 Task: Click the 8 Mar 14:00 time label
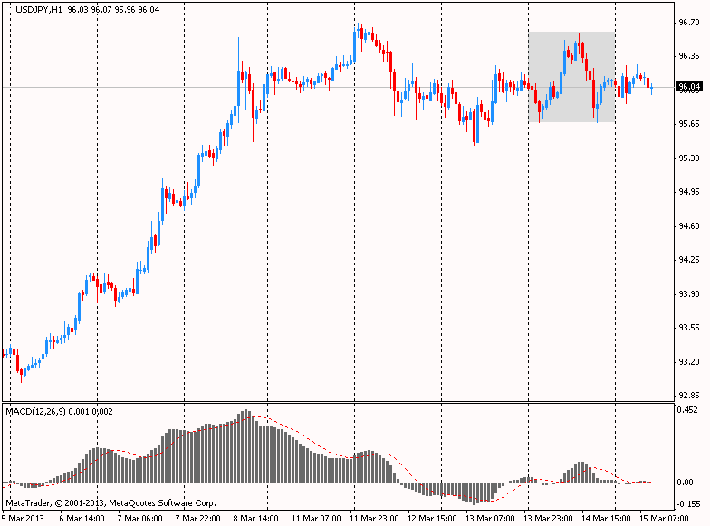tap(255, 518)
